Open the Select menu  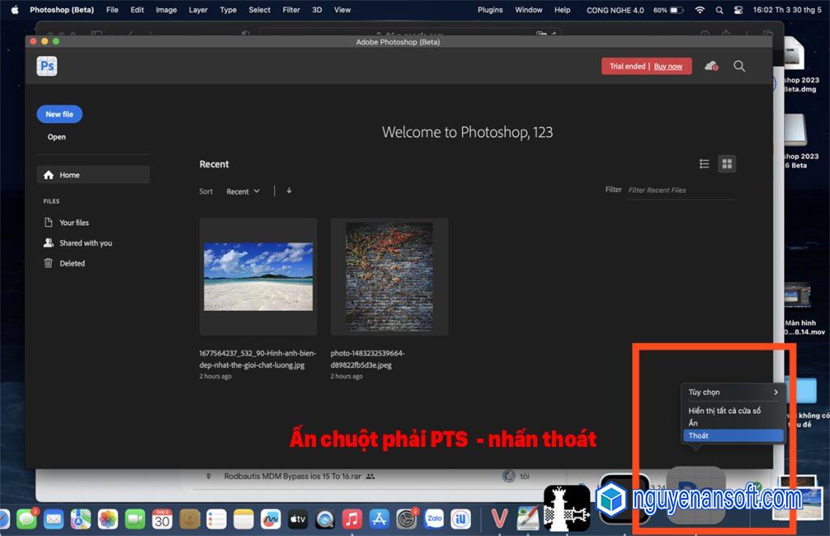click(x=259, y=10)
